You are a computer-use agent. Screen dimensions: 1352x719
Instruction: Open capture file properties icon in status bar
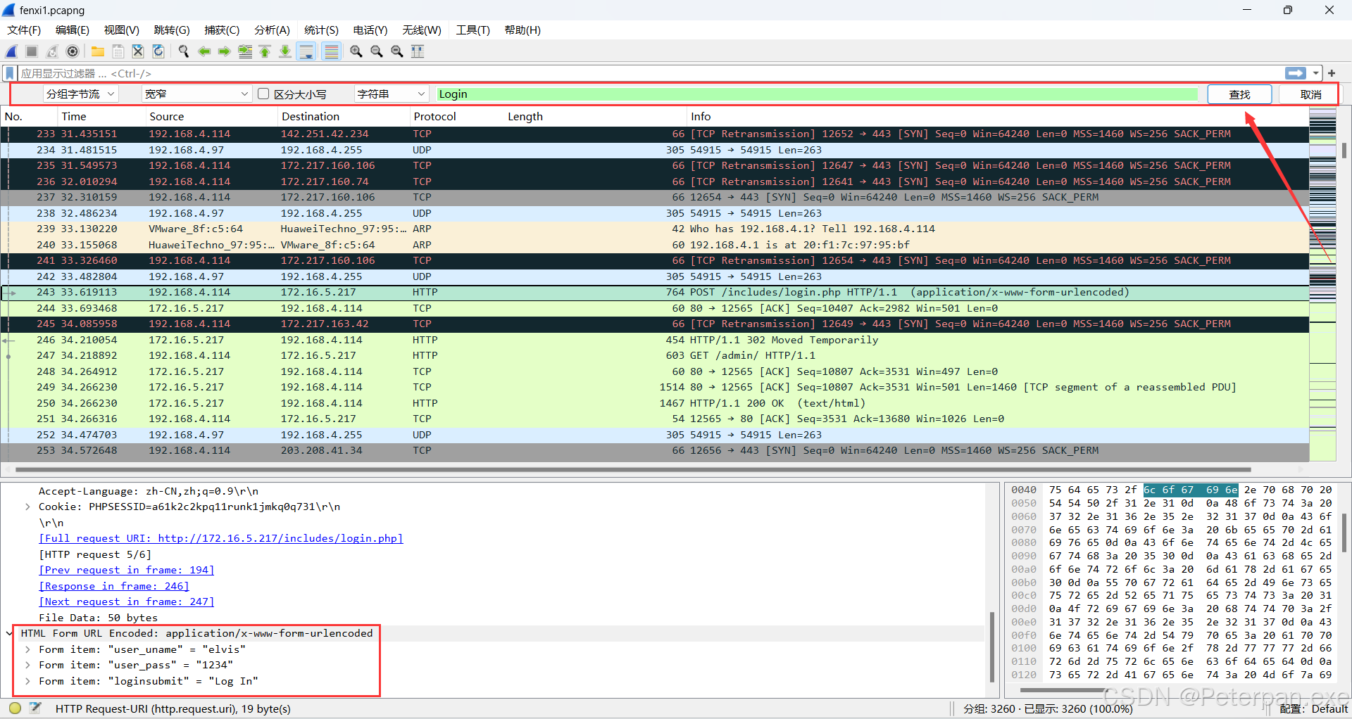coord(35,708)
